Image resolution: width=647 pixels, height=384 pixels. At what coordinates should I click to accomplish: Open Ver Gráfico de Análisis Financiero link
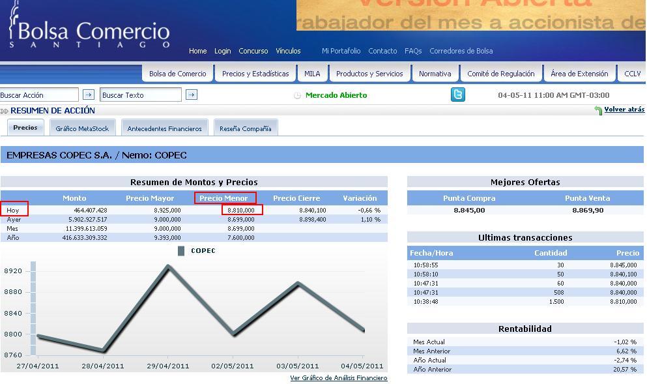(338, 378)
